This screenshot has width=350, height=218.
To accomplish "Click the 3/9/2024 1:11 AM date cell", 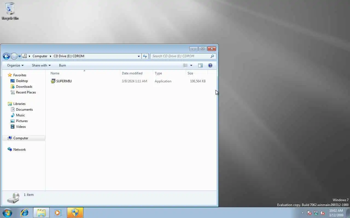I will [x=135, y=81].
